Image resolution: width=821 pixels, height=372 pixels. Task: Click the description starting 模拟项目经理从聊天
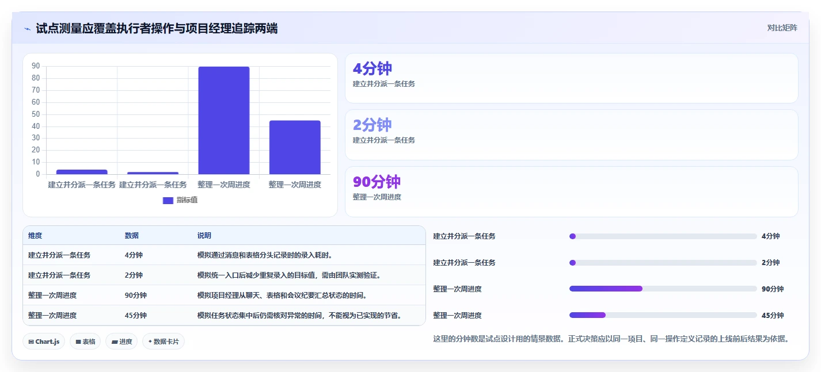(x=282, y=296)
